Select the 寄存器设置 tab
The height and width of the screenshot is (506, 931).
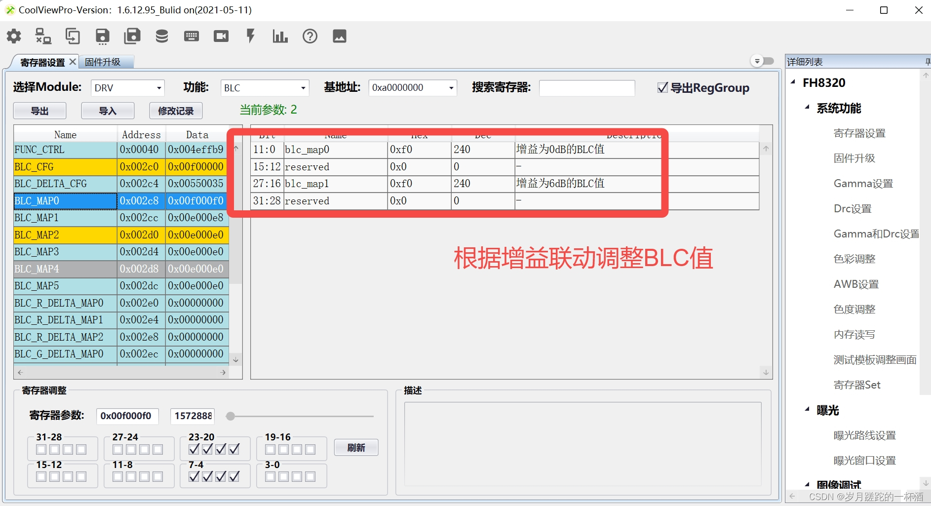point(42,62)
